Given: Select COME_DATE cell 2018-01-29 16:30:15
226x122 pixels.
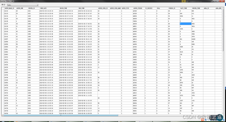Looking at the screenshot, I should (49, 16).
